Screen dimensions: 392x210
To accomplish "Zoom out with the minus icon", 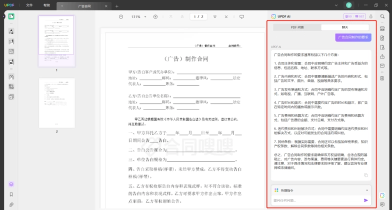I will click(121, 17).
